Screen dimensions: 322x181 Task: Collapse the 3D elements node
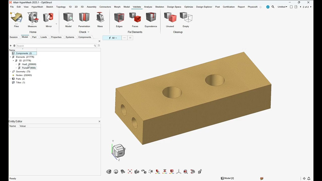click(13, 61)
